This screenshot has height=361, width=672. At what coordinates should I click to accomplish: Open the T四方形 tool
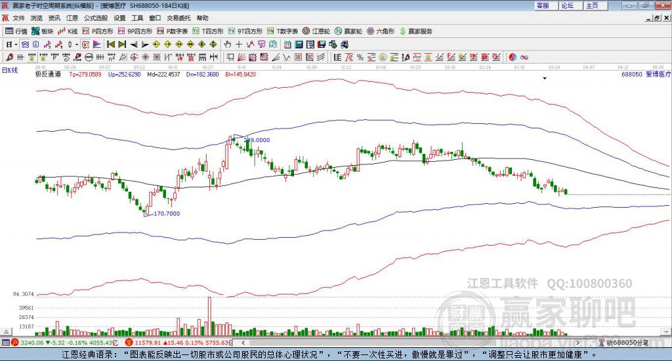[x=208, y=31]
